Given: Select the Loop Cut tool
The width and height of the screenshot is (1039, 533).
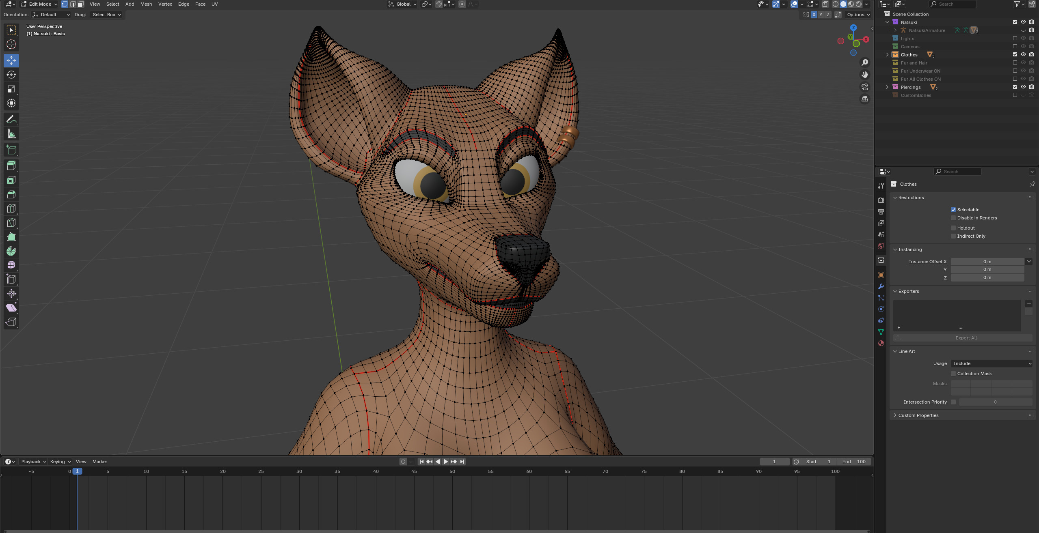Looking at the screenshot, I should [11, 208].
